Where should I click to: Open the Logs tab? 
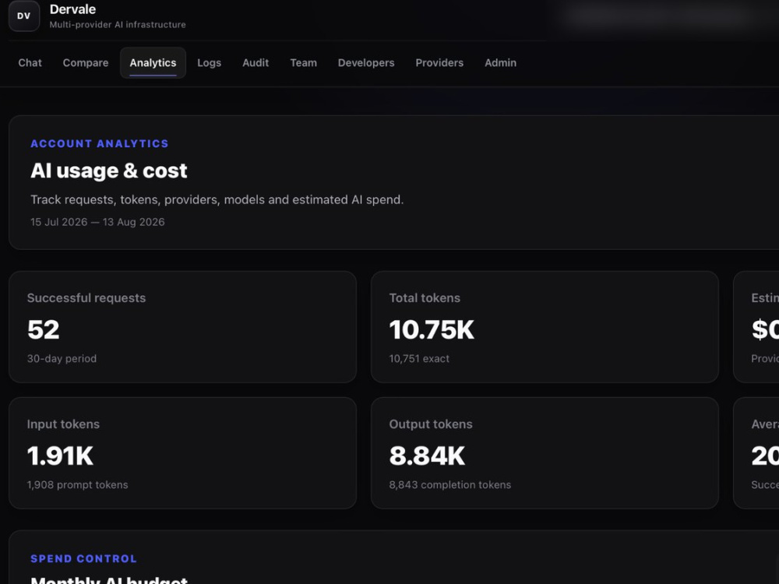(x=209, y=62)
